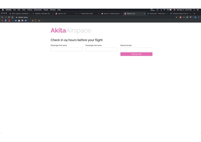Click the Find your trip button
The width and height of the screenshot is (201, 142).
pos(136,54)
